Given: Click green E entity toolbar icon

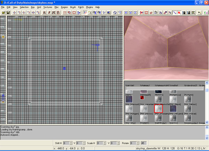Looking at the screenshot, I should coord(206,13).
